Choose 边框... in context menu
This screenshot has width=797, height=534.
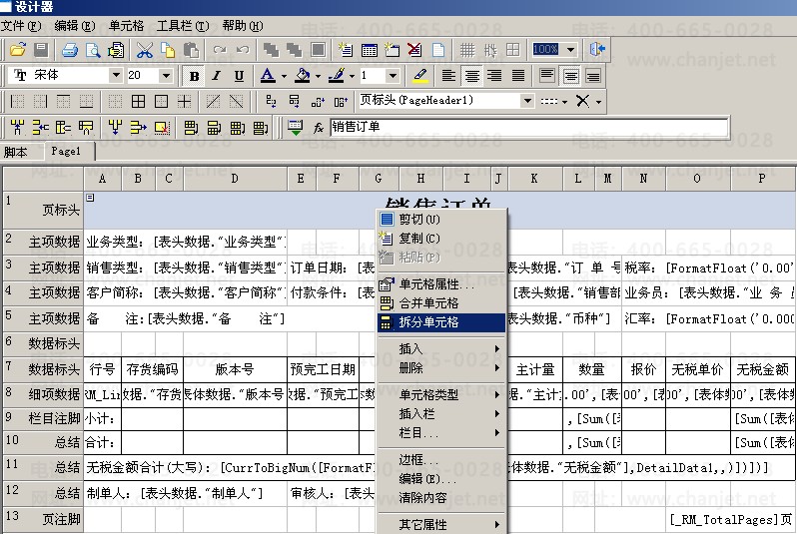[x=441, y=459]
